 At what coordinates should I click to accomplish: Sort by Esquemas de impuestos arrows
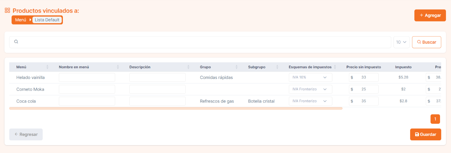click(335, 67)
